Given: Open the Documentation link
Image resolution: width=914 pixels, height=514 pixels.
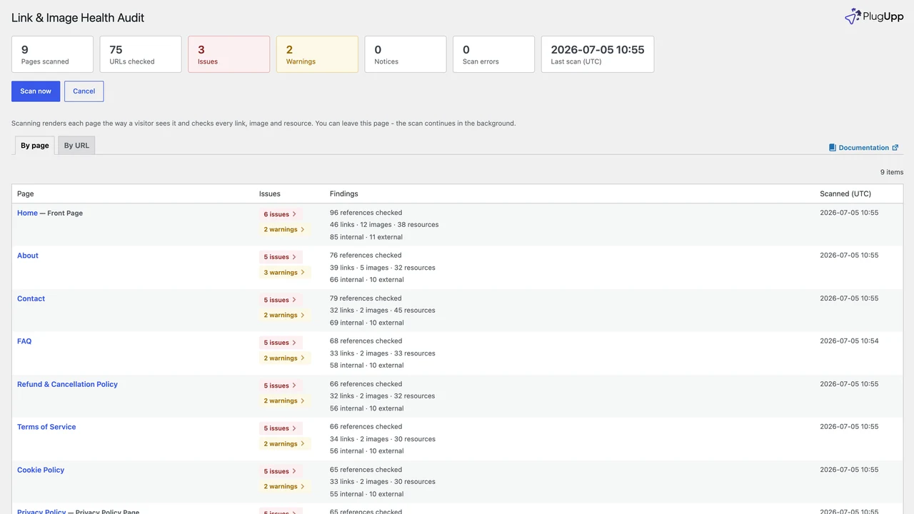Looking at the screenshot, I should point(864,148).
